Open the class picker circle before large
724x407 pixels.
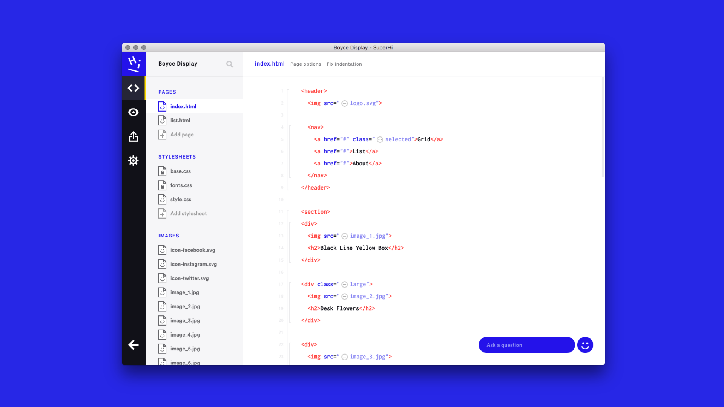tap(345, 285)
